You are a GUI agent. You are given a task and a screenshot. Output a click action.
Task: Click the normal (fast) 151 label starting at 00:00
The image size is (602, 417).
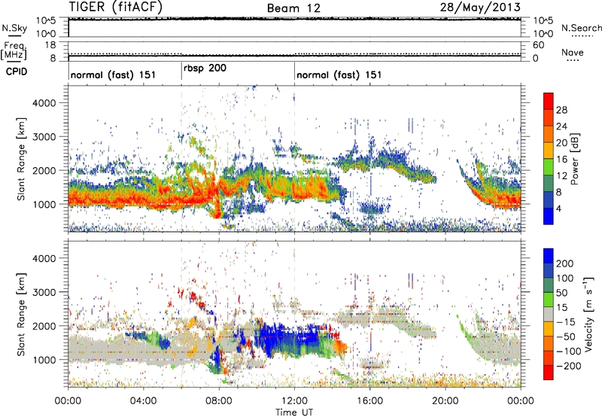(x=113, y=75)
